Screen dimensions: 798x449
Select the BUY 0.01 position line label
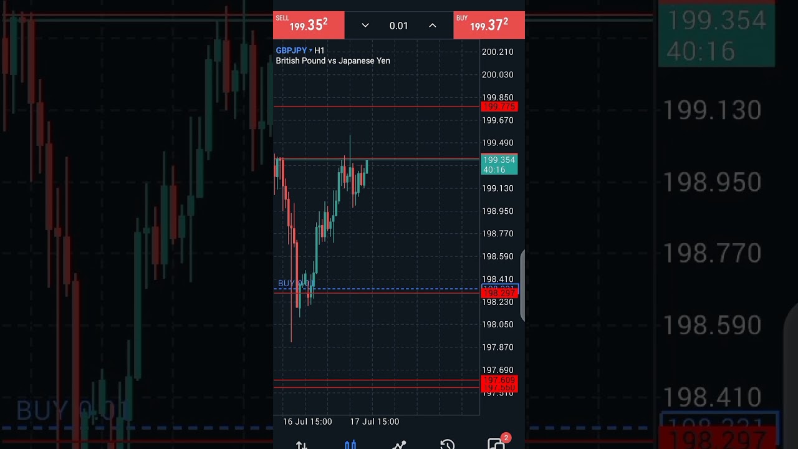[x=296, y=284]
